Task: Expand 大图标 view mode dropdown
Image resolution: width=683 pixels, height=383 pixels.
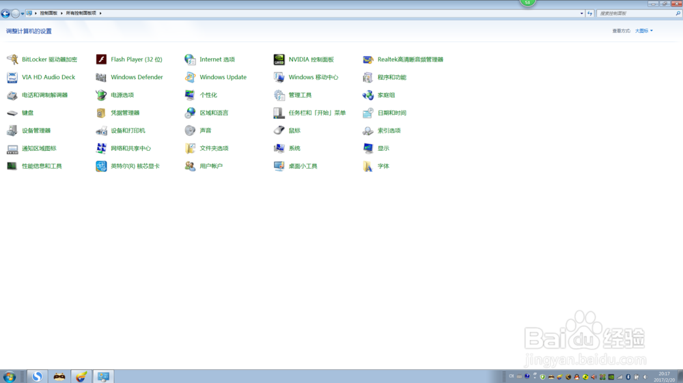Action: pyautogui.click(x=644, y=31)
